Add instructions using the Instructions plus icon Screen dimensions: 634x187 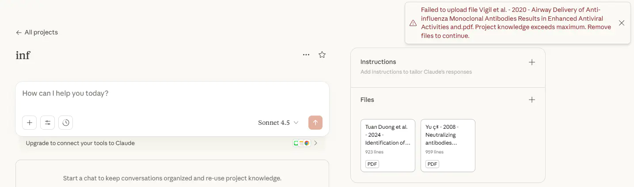tap(532, 62)
